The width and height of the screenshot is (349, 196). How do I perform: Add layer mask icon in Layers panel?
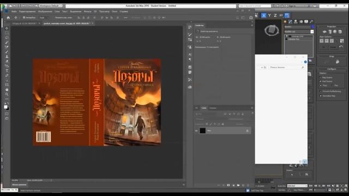point(228,185)
